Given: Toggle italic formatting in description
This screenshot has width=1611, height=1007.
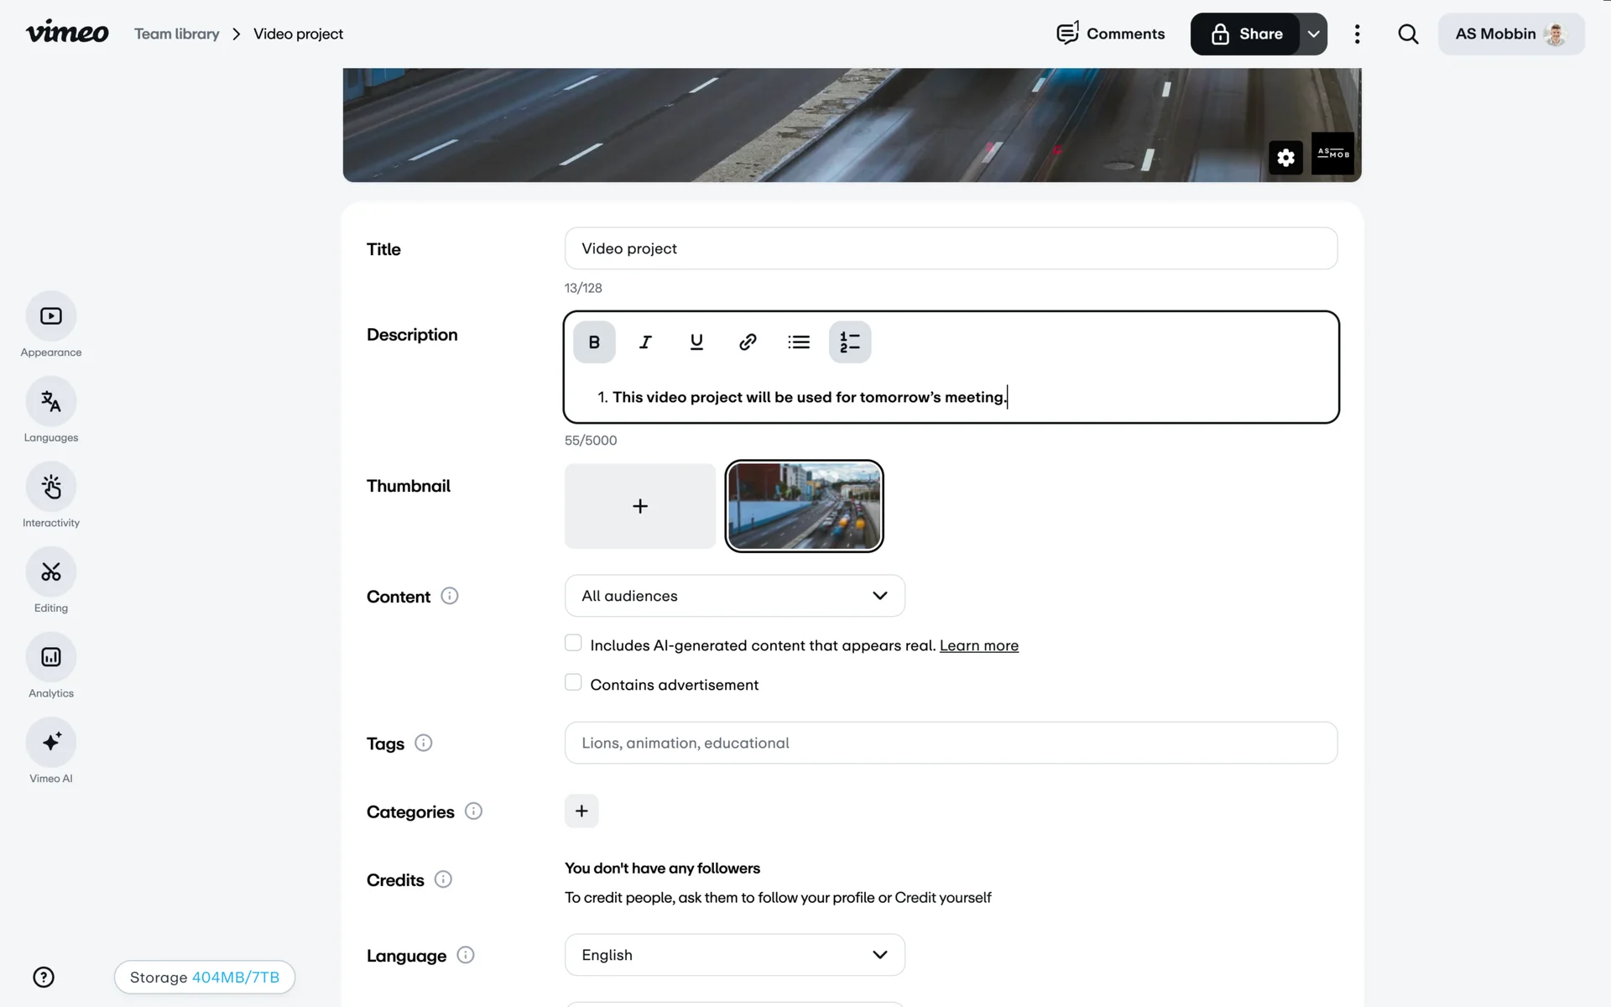Looking at the screenshot, I should (645, 342).
